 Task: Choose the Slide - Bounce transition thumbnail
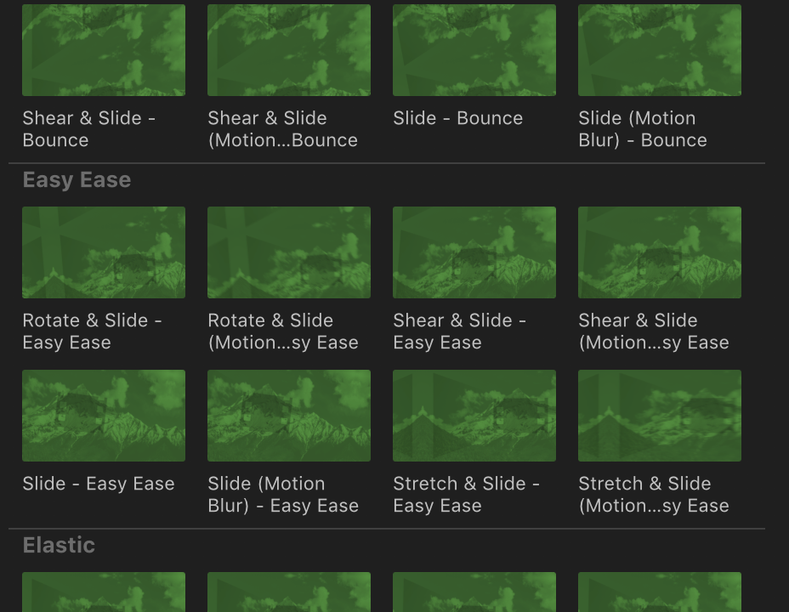click(x=474, y=50)
